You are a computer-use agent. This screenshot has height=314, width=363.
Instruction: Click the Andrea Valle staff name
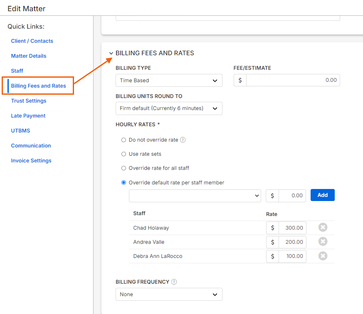149,242
